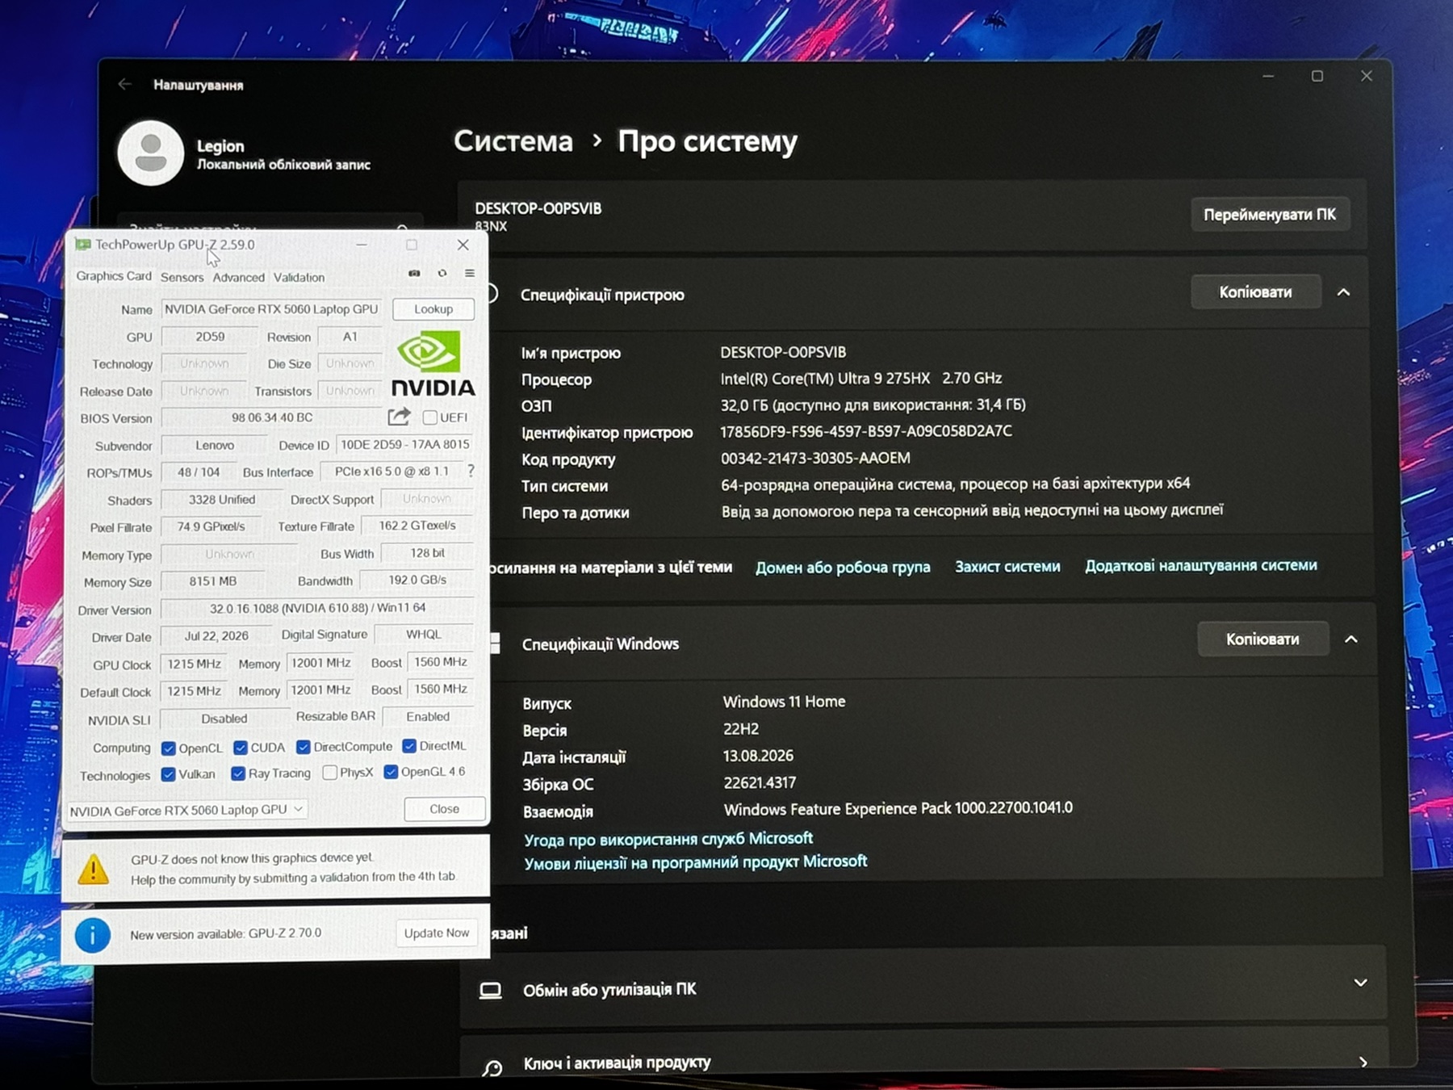The width and height of the screenshot is (1453, 1090).
Task: Click the Система breadcrumb
Action: point(513,141)
